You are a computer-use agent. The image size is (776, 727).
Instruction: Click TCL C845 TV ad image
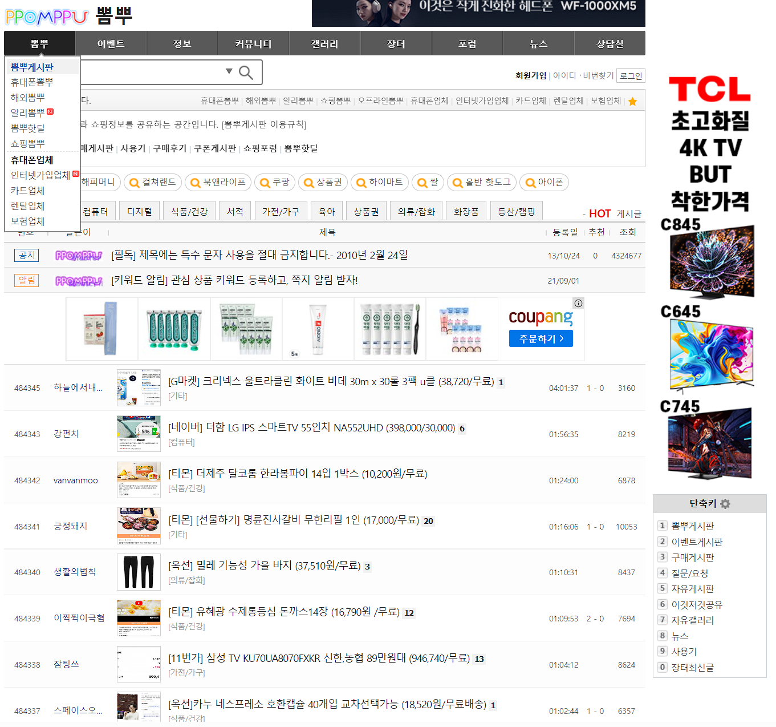[x=712, y=261]
